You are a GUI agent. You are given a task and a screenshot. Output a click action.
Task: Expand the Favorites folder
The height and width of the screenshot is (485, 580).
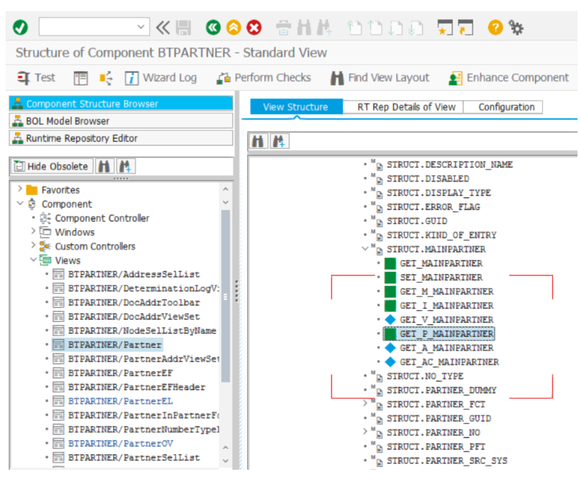tap(20, 189)
